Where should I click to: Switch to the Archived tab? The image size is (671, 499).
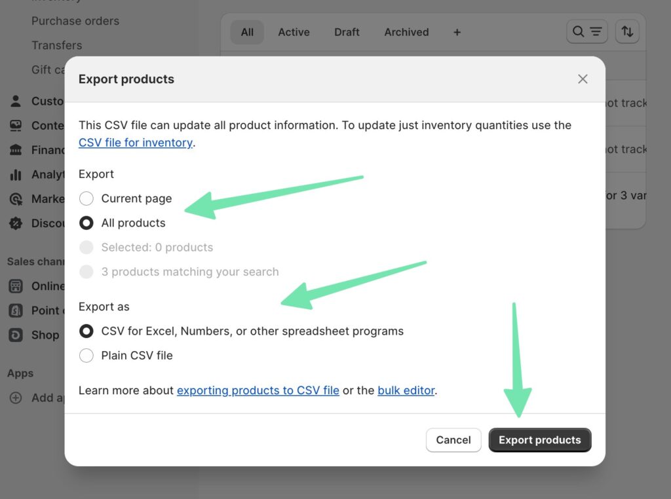click(x=406, y=32)
